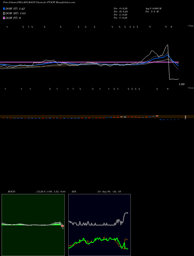Click the '1.00' price axis label

click(x=182, y=84)
